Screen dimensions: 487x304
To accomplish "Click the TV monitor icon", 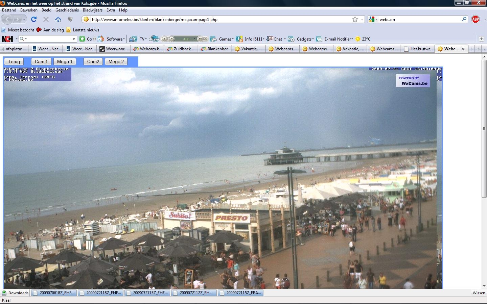I will [x=133, y=39].
